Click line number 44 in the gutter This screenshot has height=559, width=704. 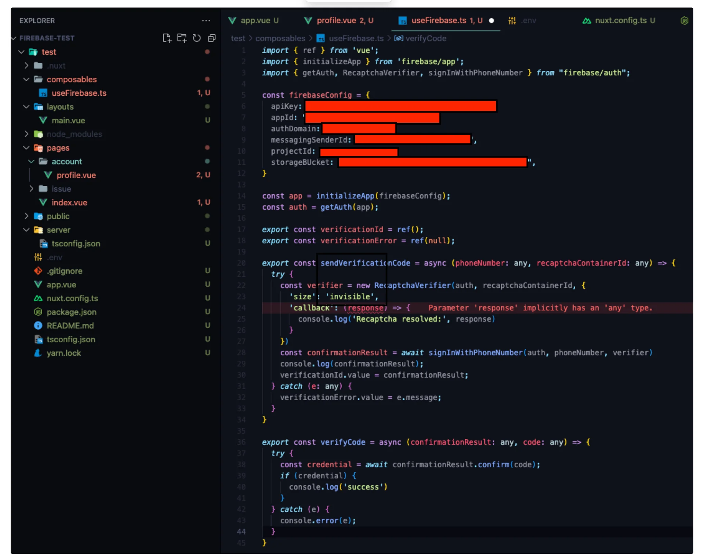(x=241, y=532)
